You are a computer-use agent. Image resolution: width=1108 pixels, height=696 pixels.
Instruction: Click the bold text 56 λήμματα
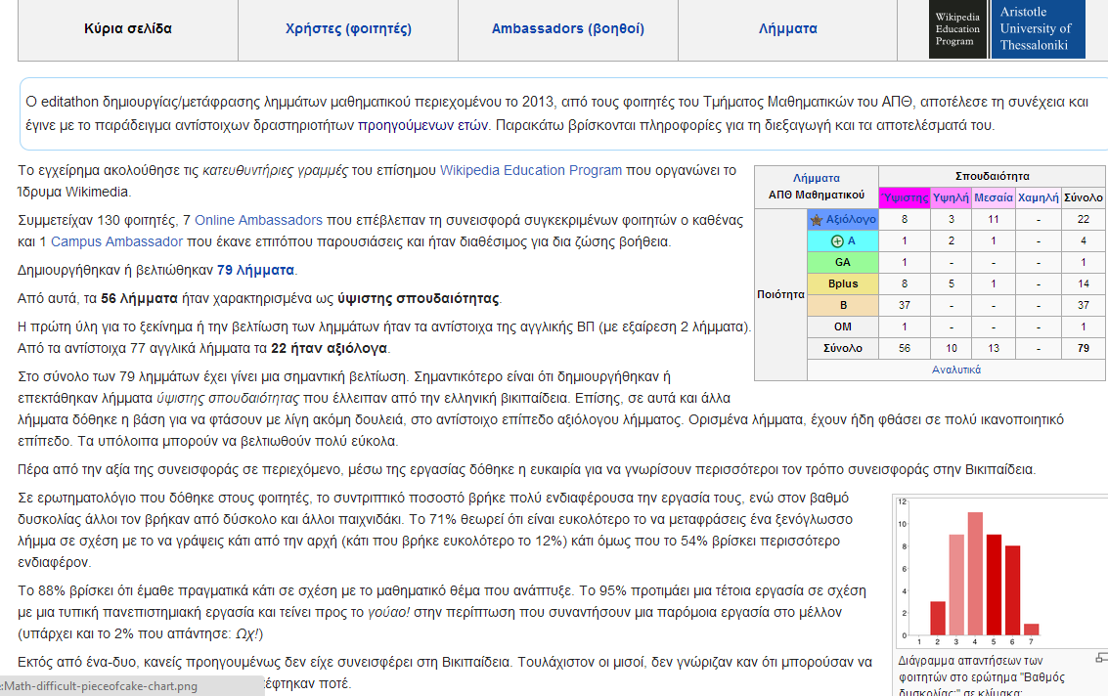pyautogui.click(x=139, y=298)
